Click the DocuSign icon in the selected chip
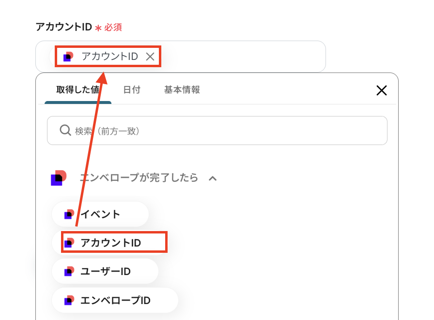Screen dimensions: 434x320 [x=68, y=57]
